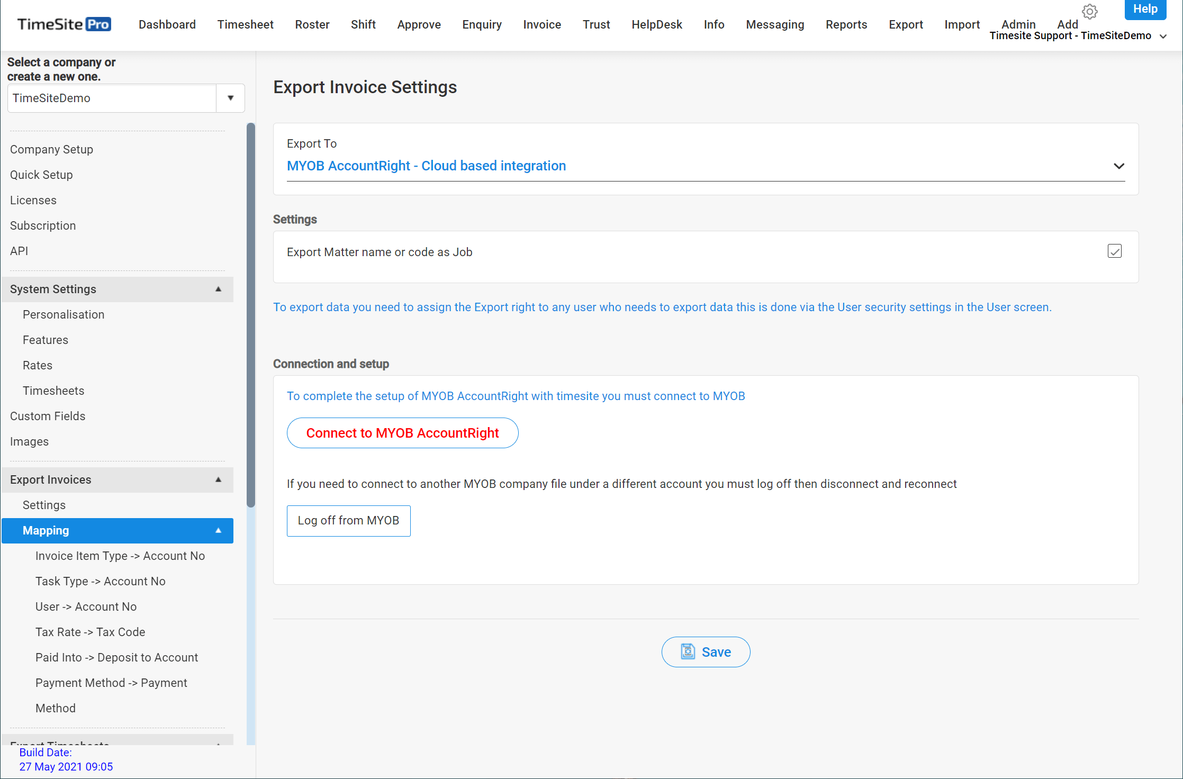Open the Timesheet menu

click(x=246, y=24)
